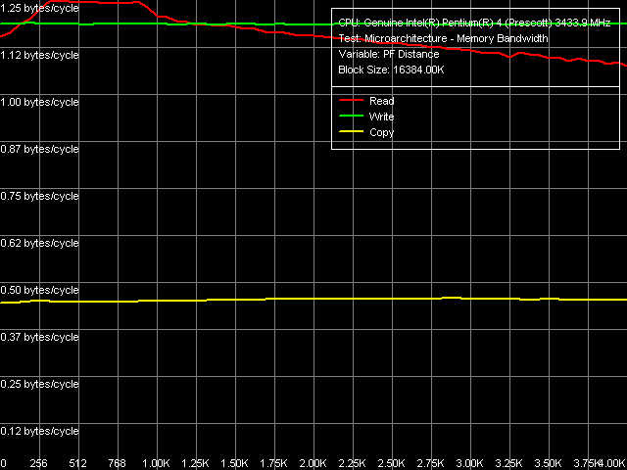This screenshot has width=627, height=470.
Task: Click the 1.00 bytes/cycle y-axis label
Action: (40, 102)
